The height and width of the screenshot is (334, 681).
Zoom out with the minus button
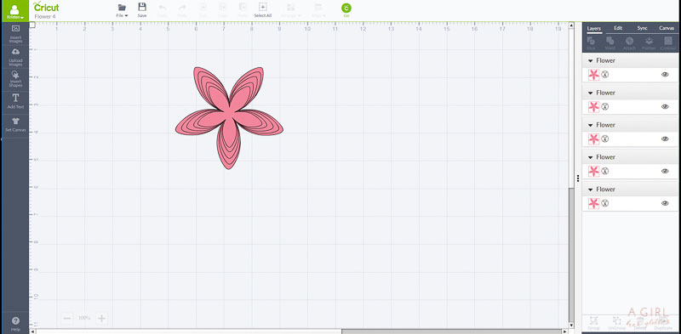point(67,319)
